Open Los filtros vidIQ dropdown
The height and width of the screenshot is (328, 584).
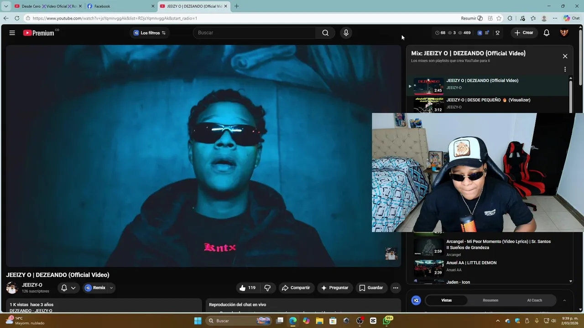(x=150, y=33)
